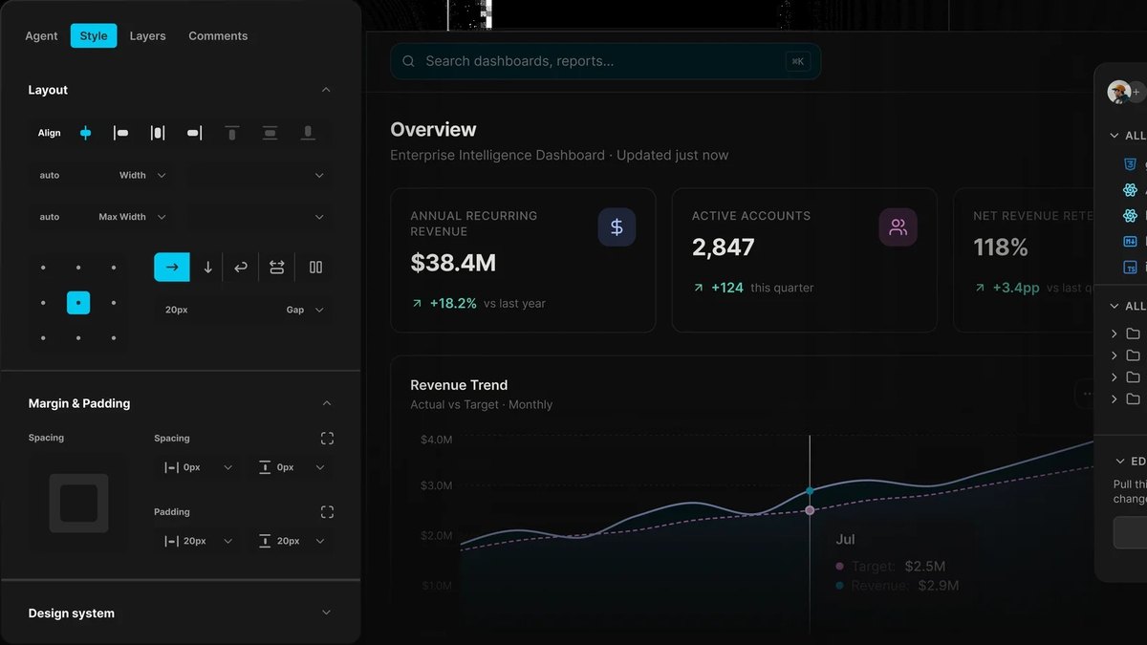Screen dimensions: 1147x645
Task: Select the align left icon
Action: click(121, 133)
